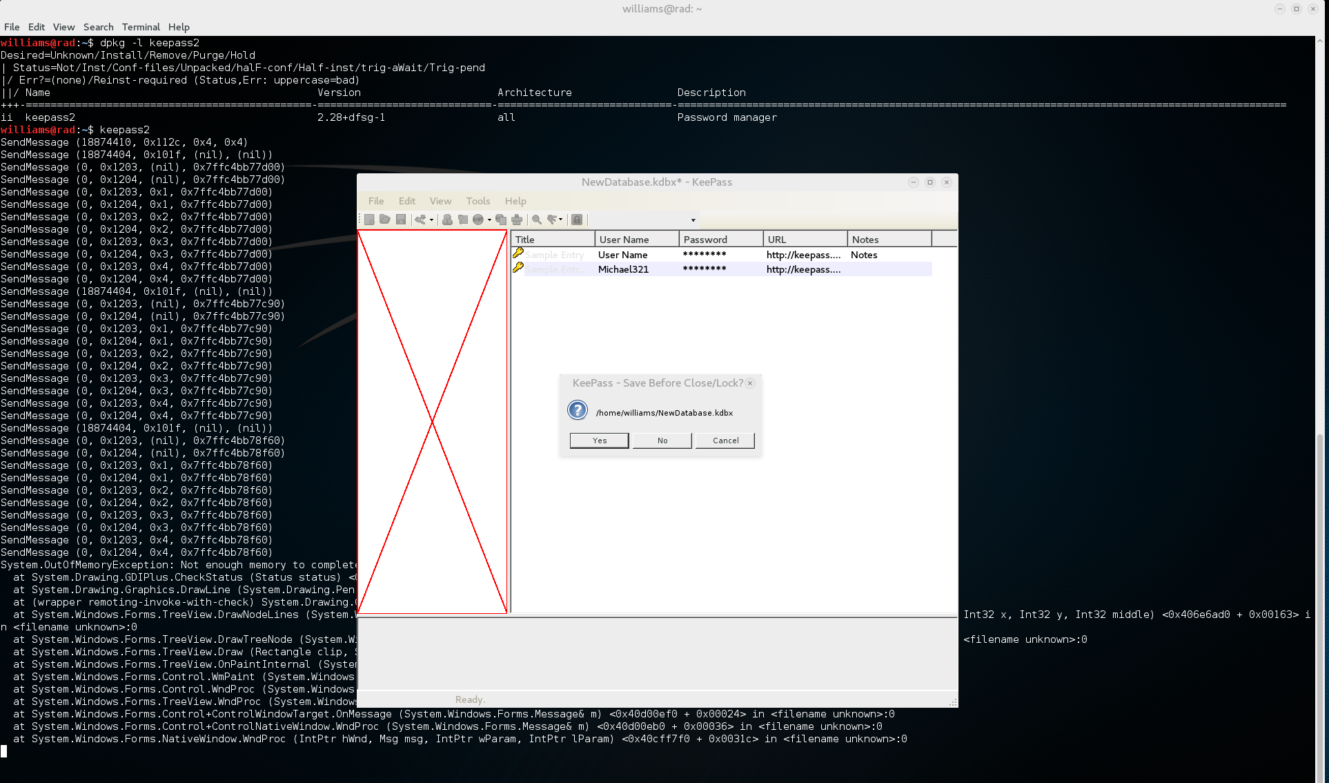This screenshot has width=1329, height=783.
Task: Select 'Michael321' user name cell
Action: point(623,269)
